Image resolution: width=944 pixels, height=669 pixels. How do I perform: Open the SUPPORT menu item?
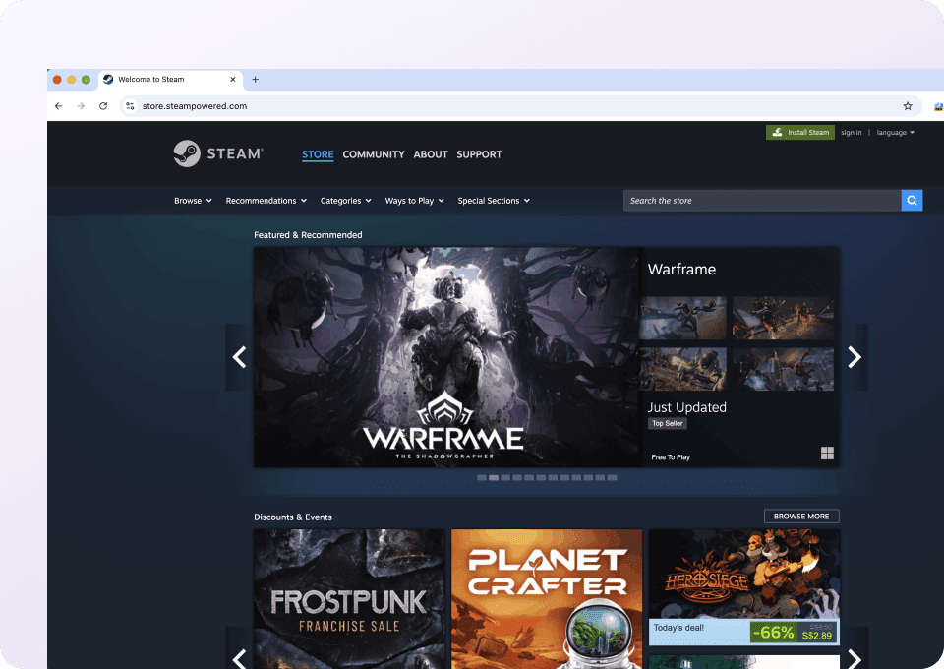[x=479, y=154]
